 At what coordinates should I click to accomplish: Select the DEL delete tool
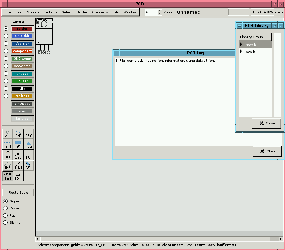pyautogui.click(x=18, y=155)
